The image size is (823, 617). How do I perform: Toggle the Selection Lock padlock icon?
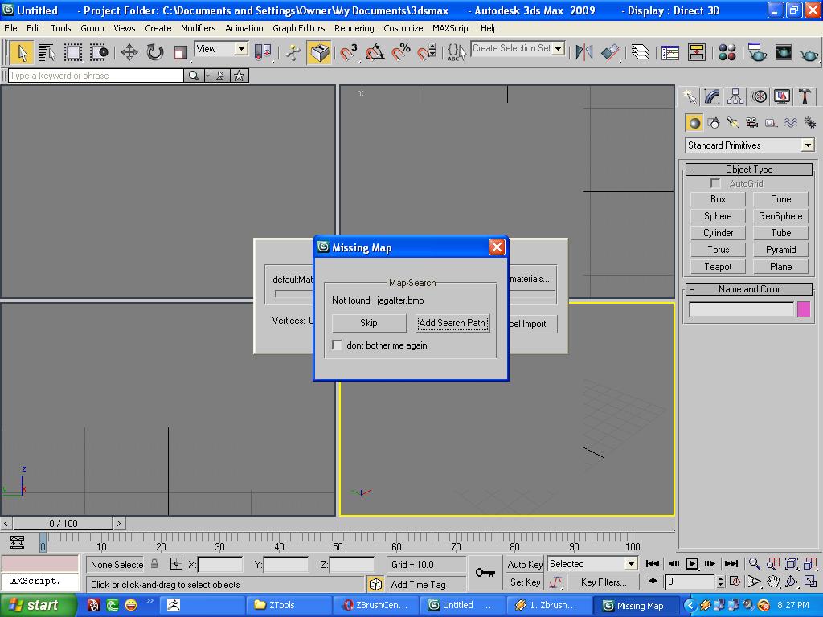click(154, 564)
